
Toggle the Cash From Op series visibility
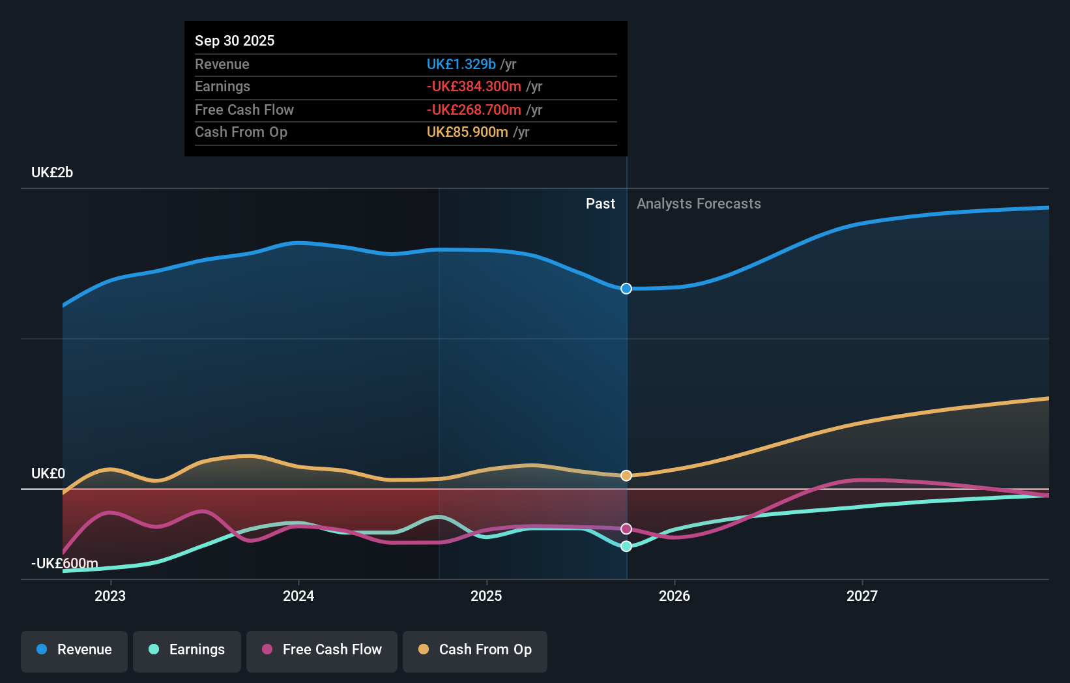(x=475, y=650)
